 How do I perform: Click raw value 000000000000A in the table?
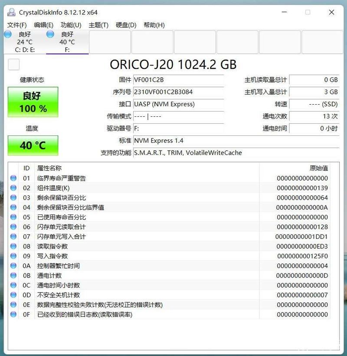point(302,208)
